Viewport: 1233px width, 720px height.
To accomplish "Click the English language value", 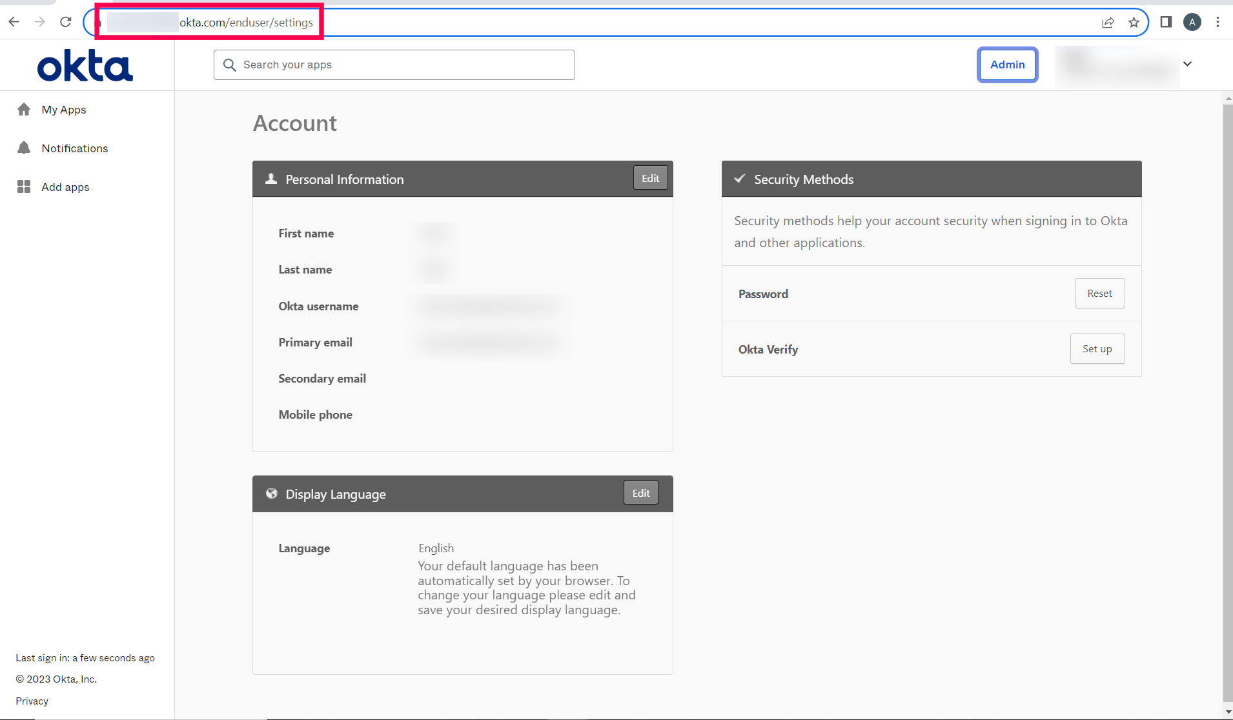I will tap(436, 548).
